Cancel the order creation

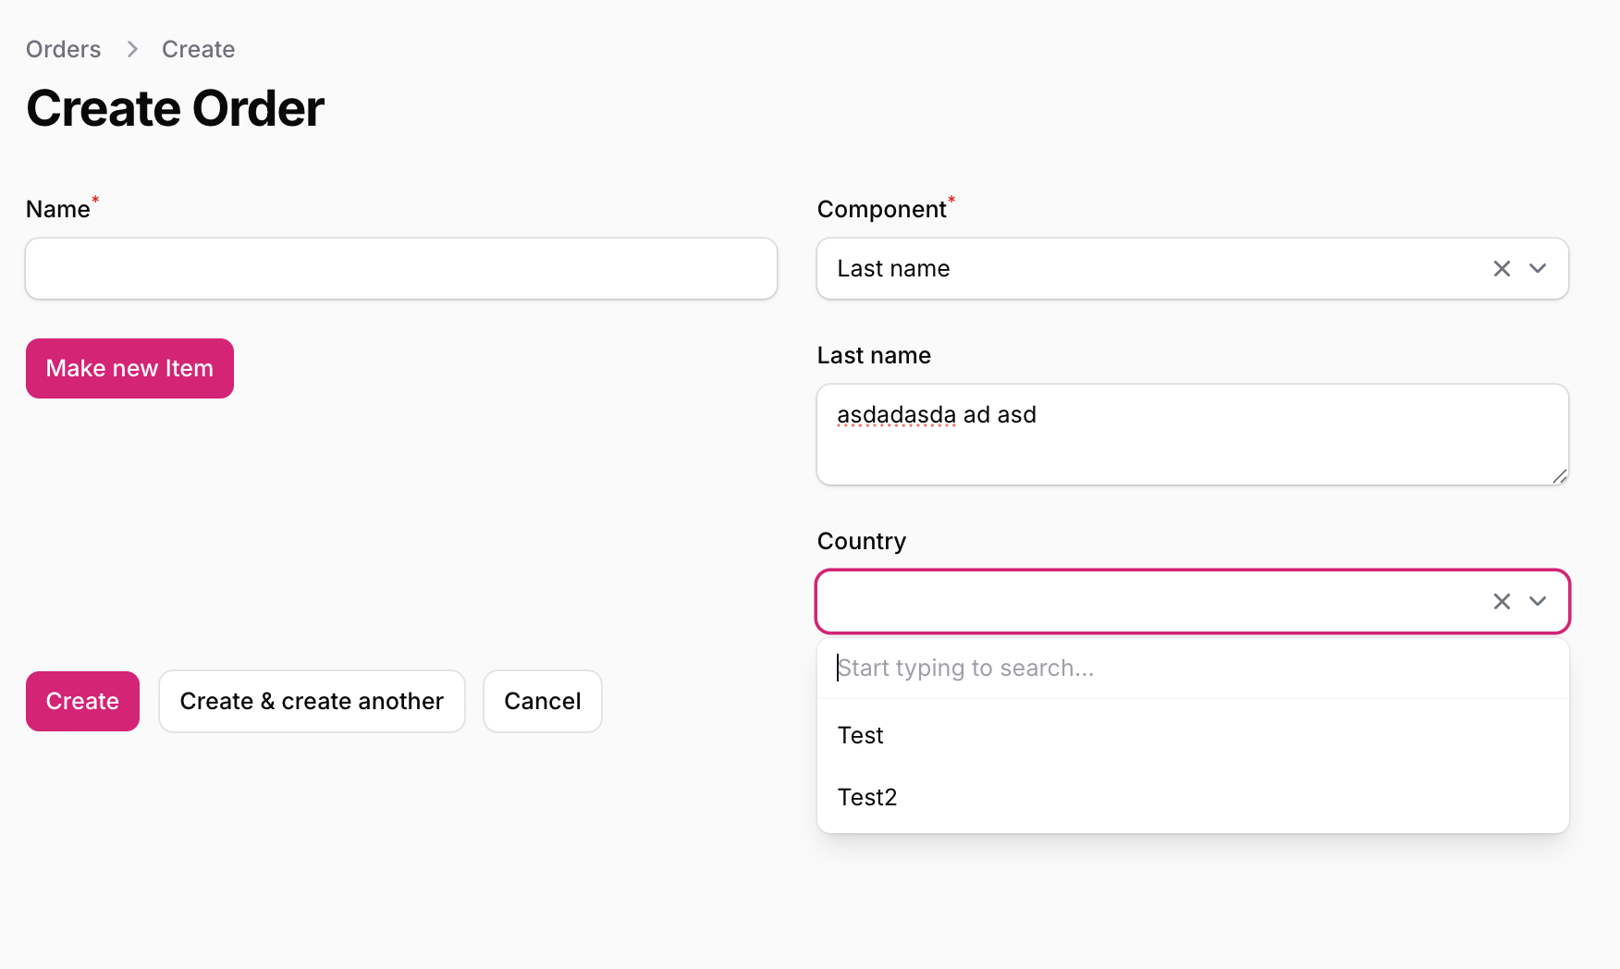tap(543, 701)
